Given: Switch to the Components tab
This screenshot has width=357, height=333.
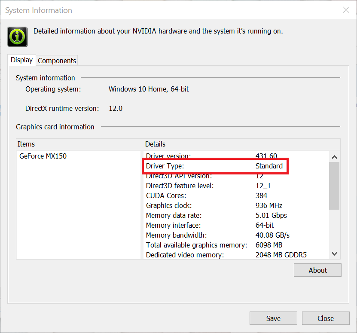Looking at the screenshot, I should click(x=57, y=61).
